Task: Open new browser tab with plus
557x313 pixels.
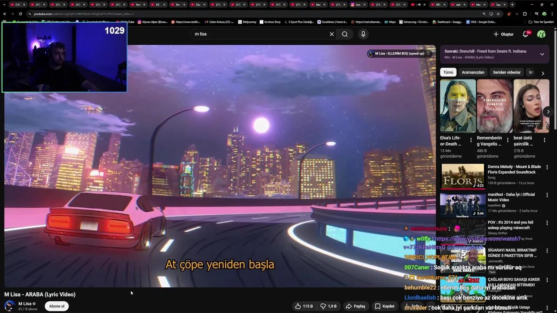Action: tap(512, 4)
